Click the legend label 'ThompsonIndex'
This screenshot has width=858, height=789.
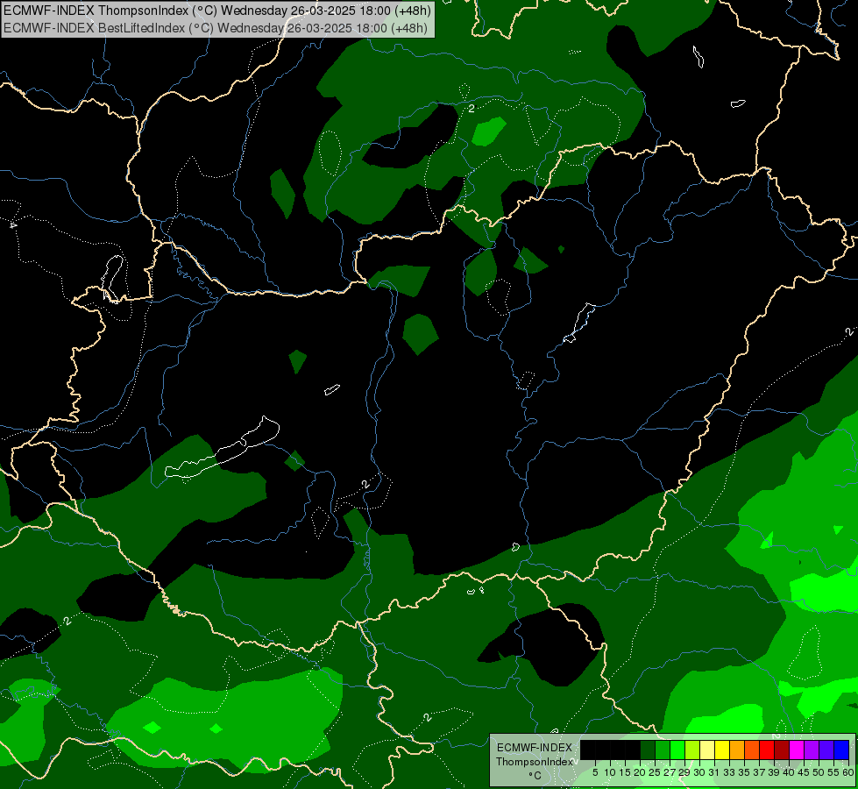point(535,762)
